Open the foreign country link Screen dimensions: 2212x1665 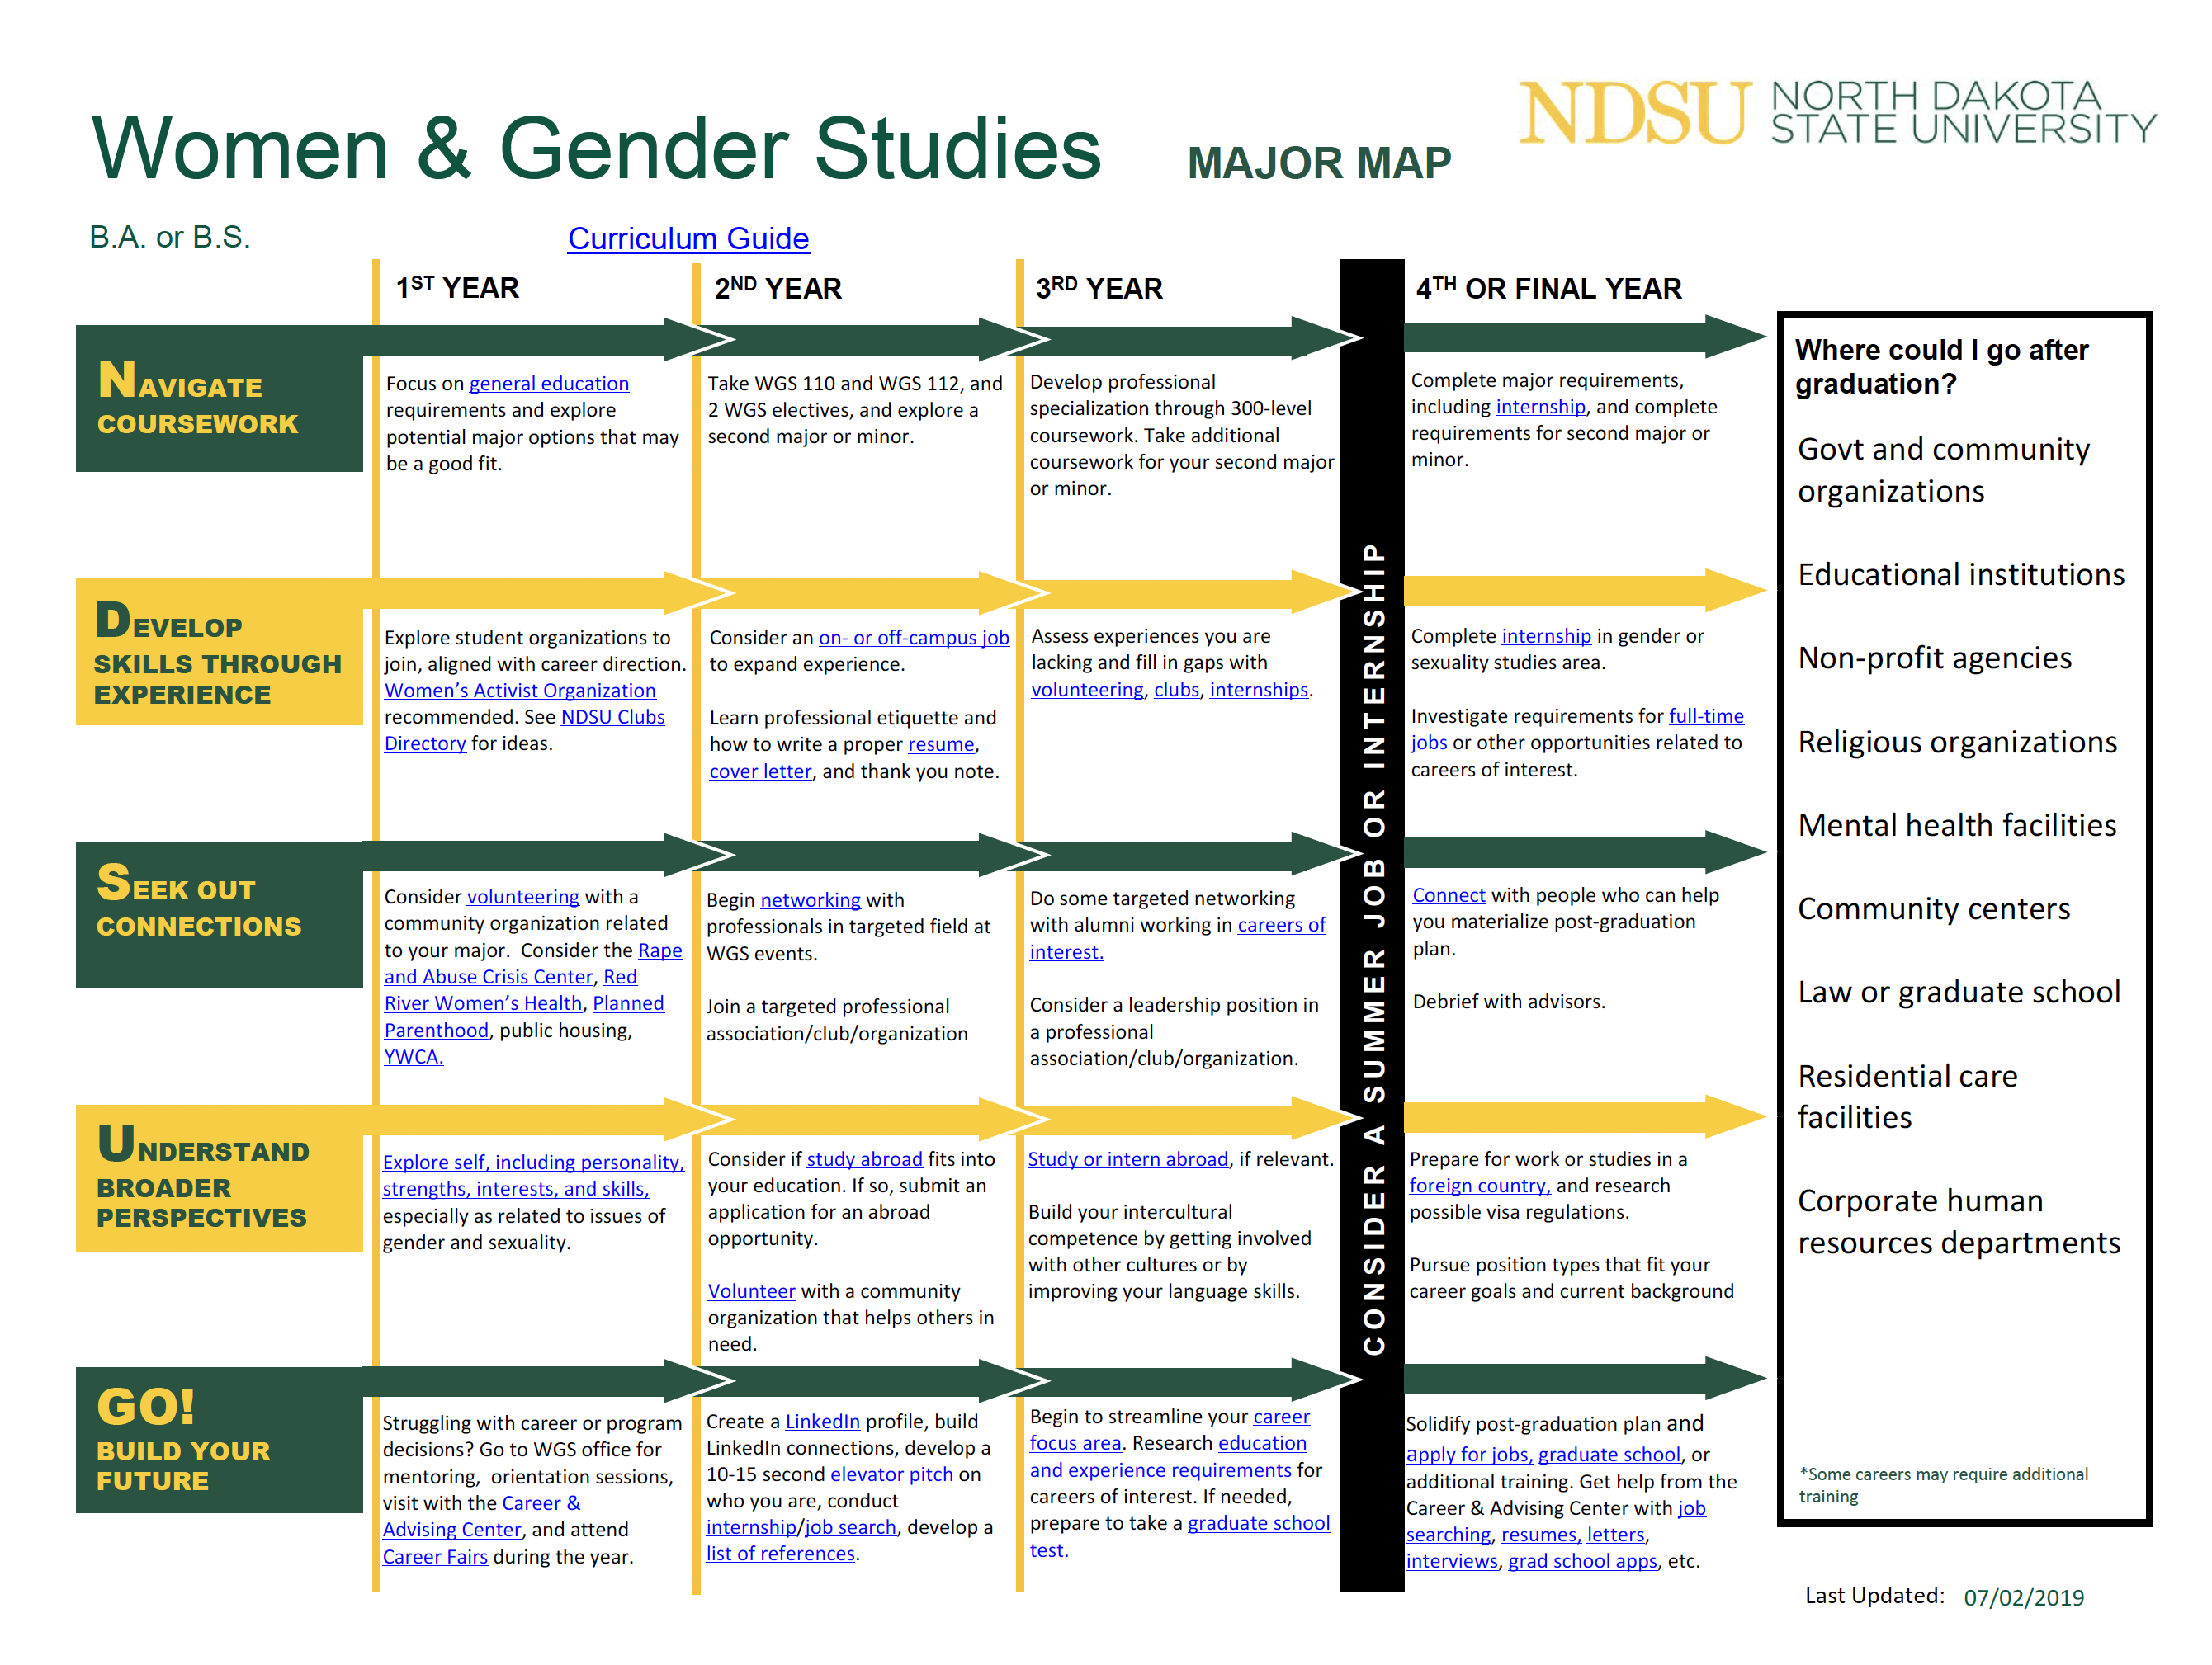[x=1478, y=1186]
